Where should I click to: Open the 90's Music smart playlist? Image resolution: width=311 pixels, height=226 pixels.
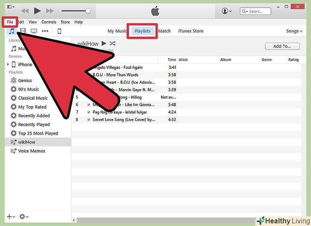(x=29, y=89)
